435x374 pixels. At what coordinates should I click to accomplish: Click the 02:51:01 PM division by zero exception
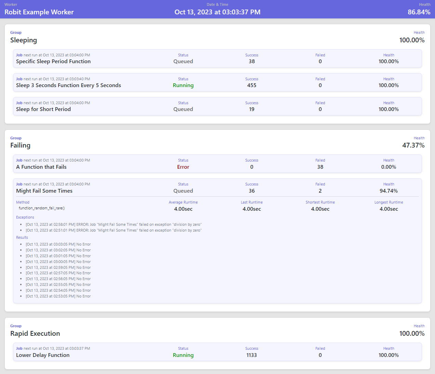(x=114, y=231)
